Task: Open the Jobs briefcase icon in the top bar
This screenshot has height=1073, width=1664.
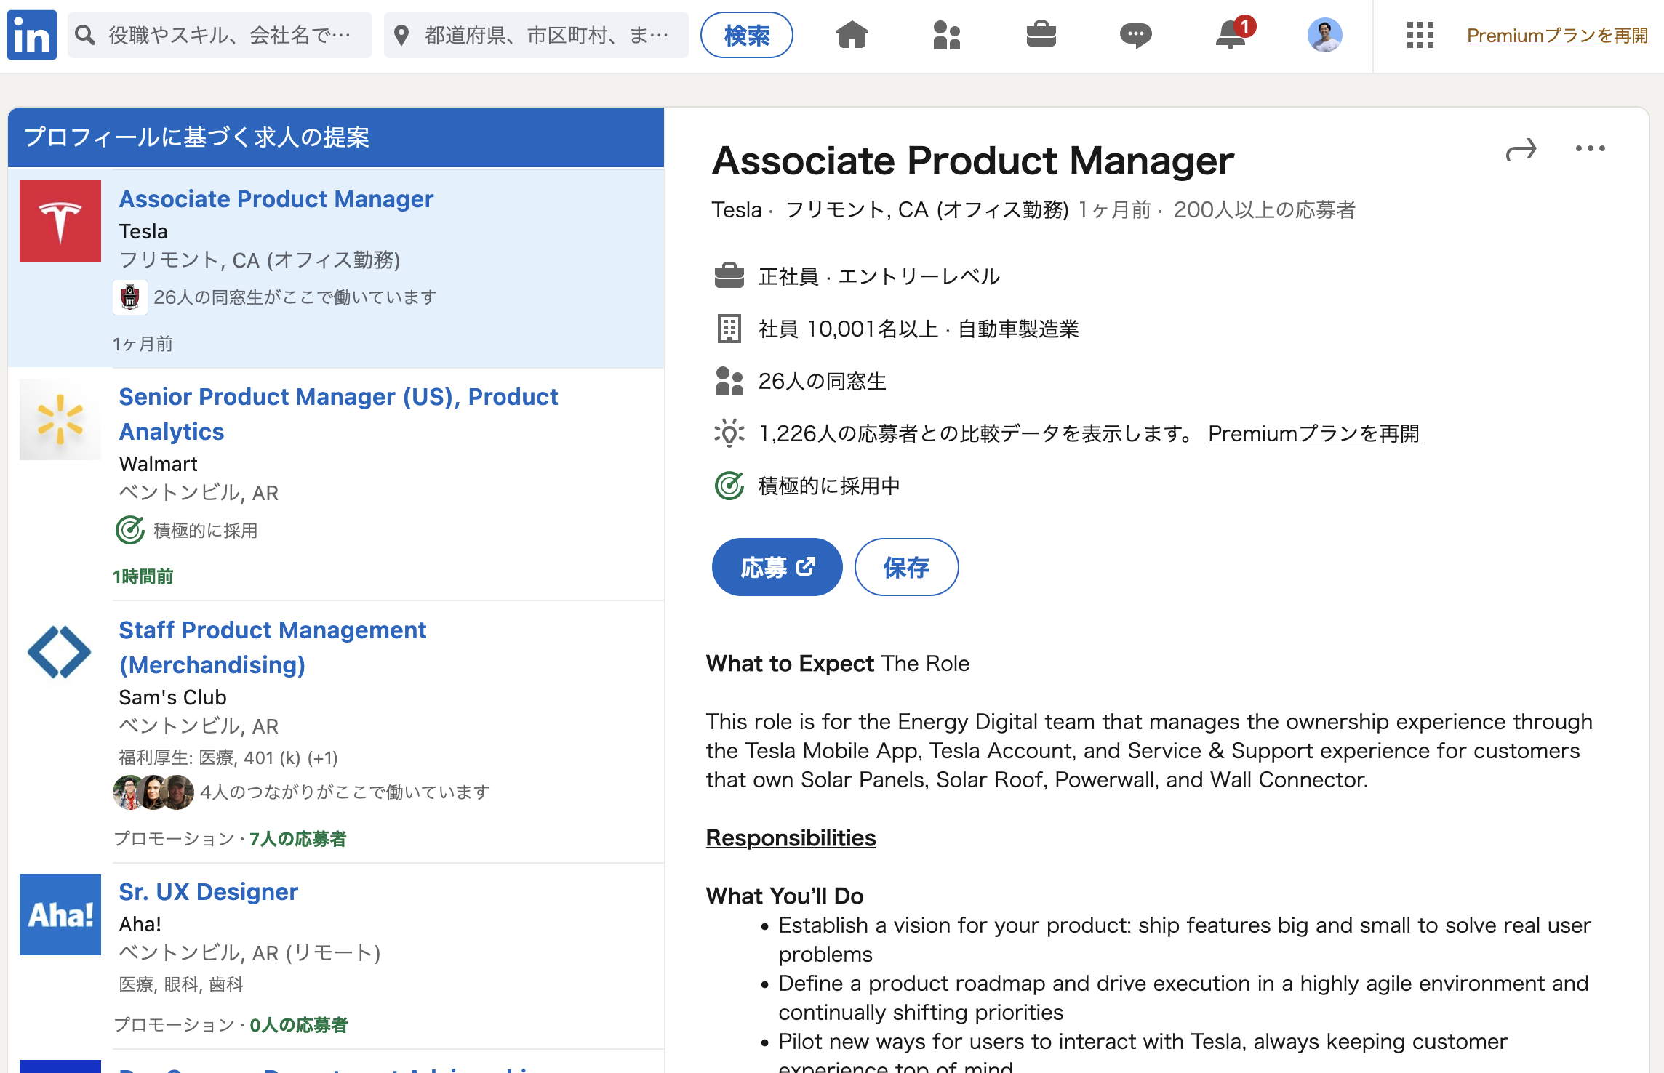Action: pos(1041,34)
